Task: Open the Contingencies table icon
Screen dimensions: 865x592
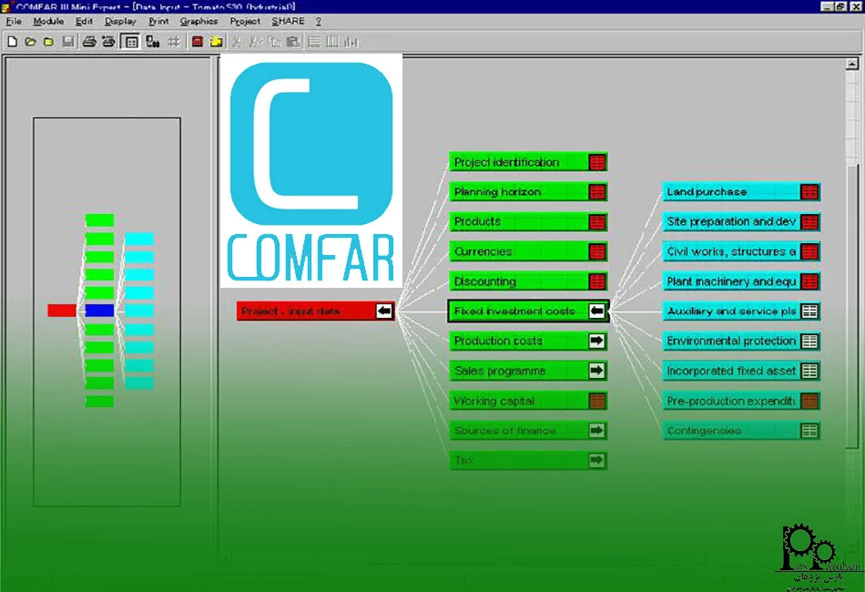Action: [x=809, y=431]
